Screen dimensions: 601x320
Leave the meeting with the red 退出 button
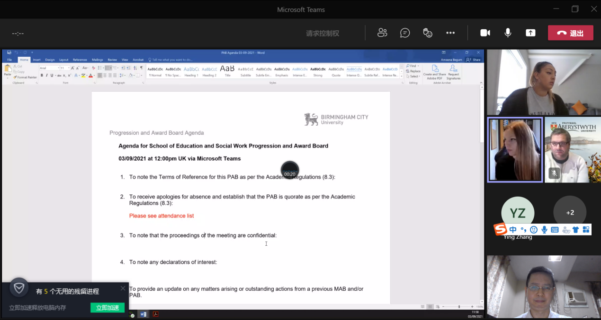click(x=570, y=33)
